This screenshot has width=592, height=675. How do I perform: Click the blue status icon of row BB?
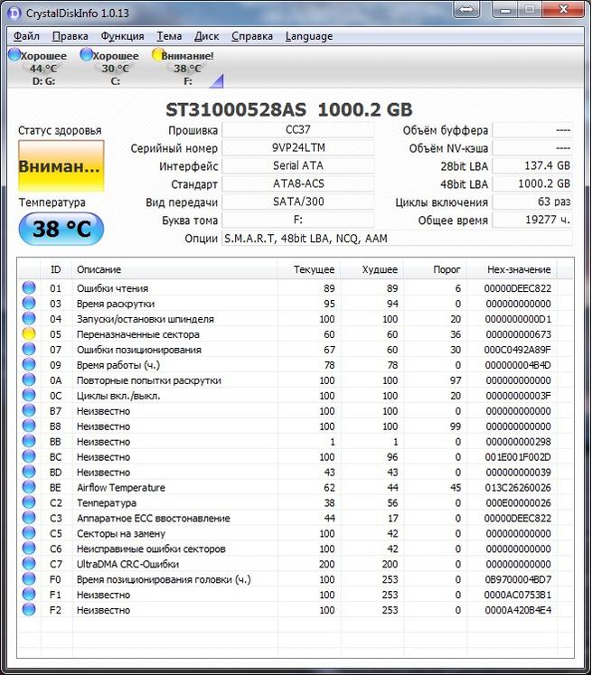pyautogui.click(x=29, y=441)
